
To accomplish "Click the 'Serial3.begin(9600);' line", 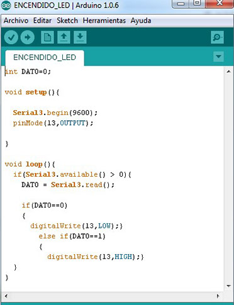I will (55, 113).
